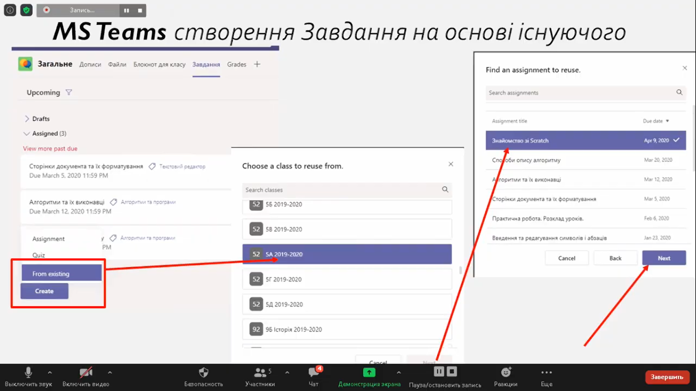
Task: Select class 5Д 2019-2020
Action: [x=347, y=304]
